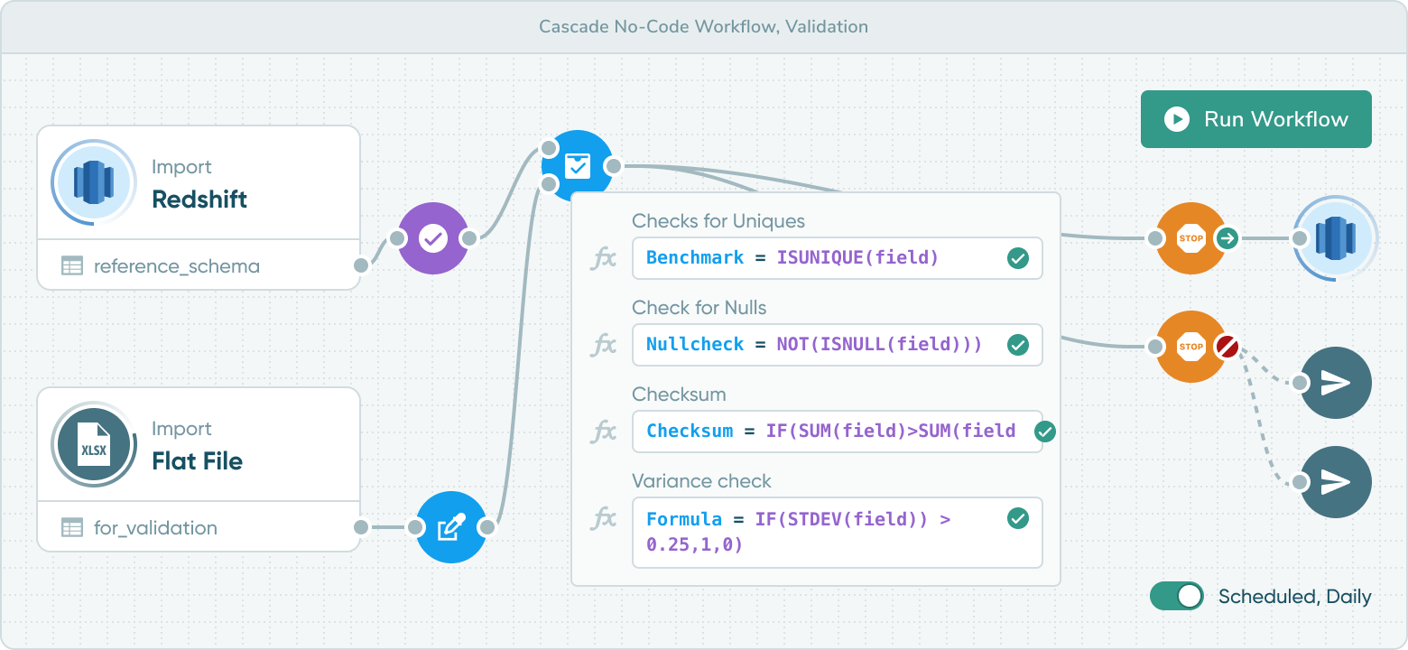The width and height of the screenshot is (1408, 650).
Task: Click the XLSX Flat File icon
Action: pyautogui.click(x=93, y=444)
